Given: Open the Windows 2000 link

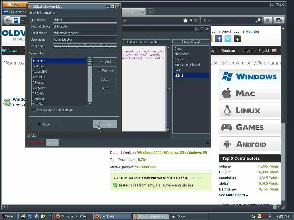Looking at the screenshot, I should coord(149,152).
